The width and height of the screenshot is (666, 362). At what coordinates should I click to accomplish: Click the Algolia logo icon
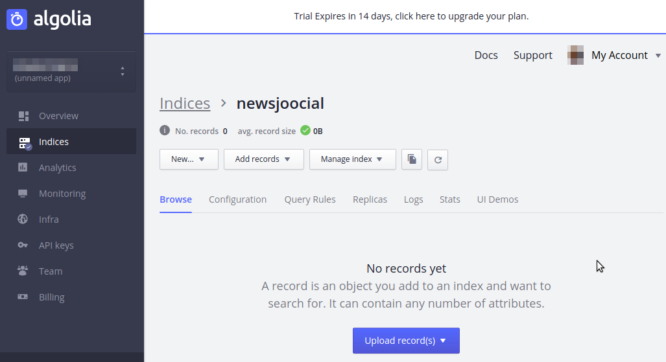[x=17, y=19]
